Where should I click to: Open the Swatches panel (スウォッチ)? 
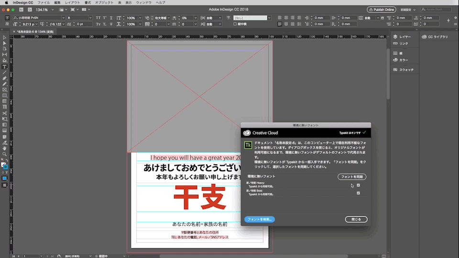404,70
